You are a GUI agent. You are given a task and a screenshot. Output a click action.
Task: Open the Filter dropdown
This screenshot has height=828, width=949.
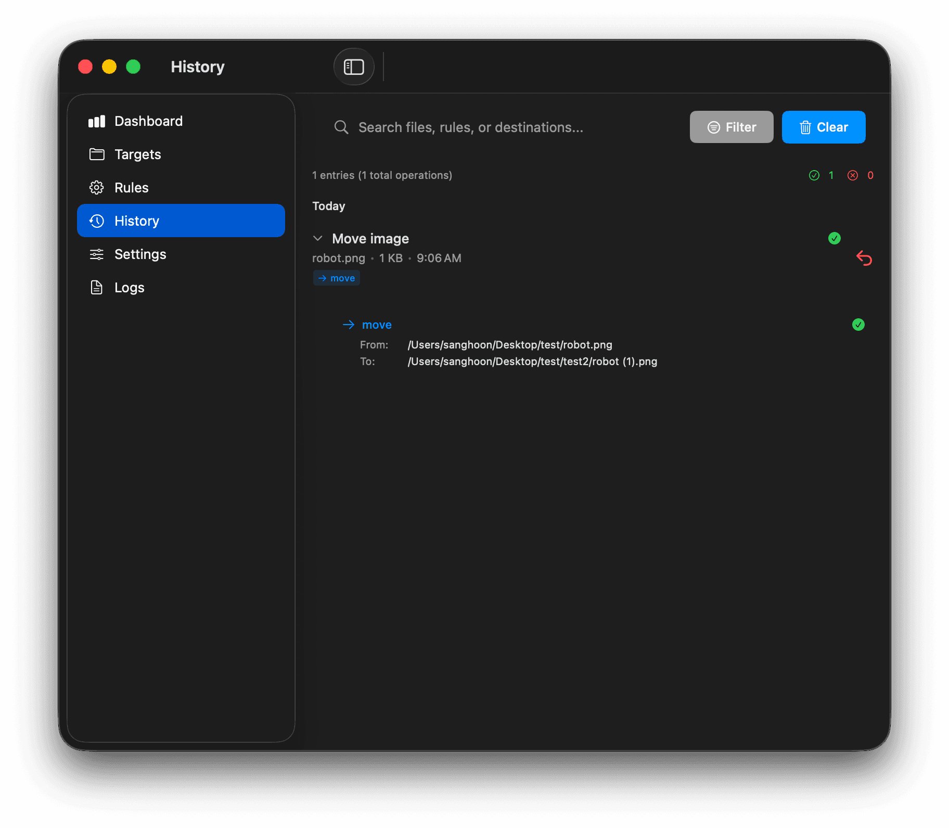pyautogui.click(x=731, y=127)
